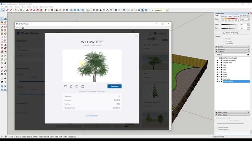Like the Willow Tree model heart icon
This screenshot has width=252, height=141.
(65, 86)
